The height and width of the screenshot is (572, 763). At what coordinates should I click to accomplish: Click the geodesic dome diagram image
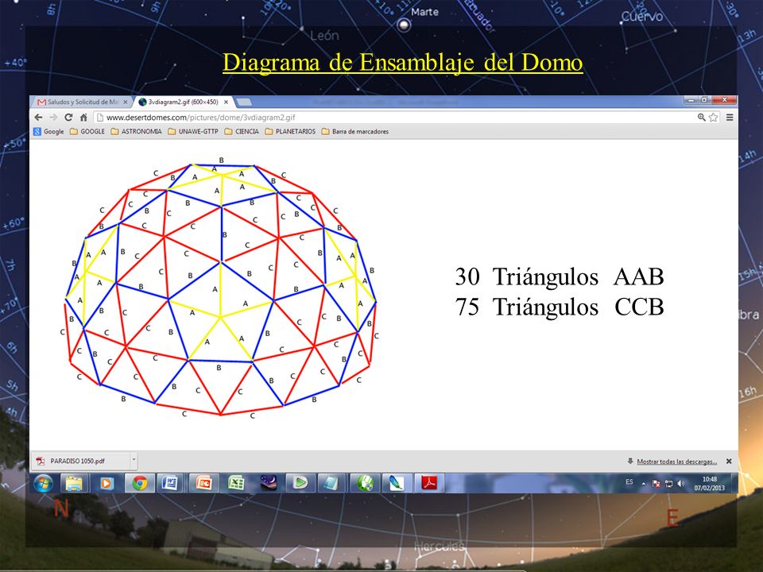(221, 287)
